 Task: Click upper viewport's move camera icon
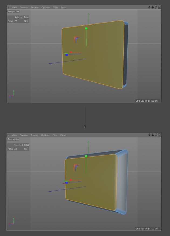[149, 7]
